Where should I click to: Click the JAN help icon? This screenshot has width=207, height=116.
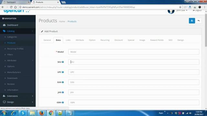63,92
